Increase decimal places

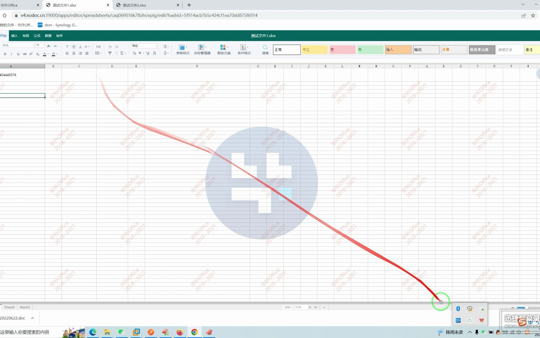tap(148, 54)
